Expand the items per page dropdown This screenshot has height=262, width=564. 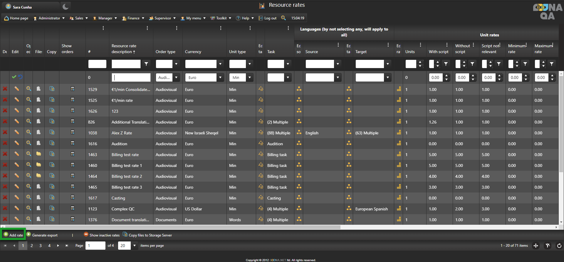click(x=135, y=246)
